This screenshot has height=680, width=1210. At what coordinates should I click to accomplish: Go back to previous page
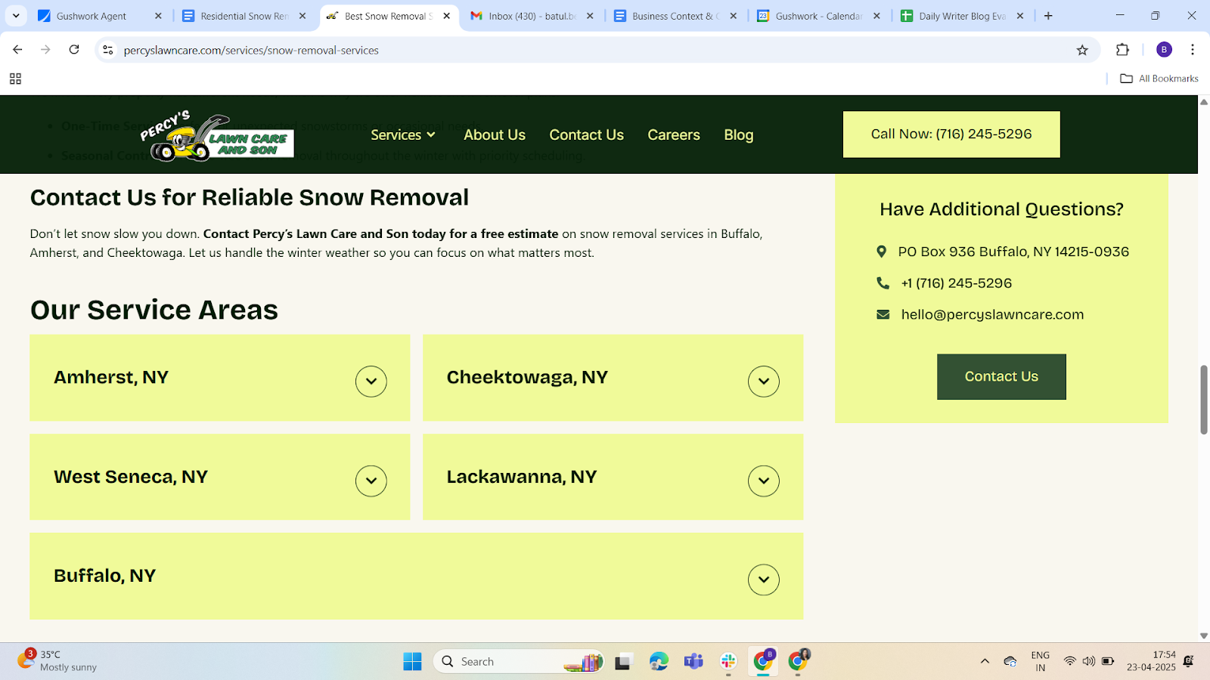[17, 50]
